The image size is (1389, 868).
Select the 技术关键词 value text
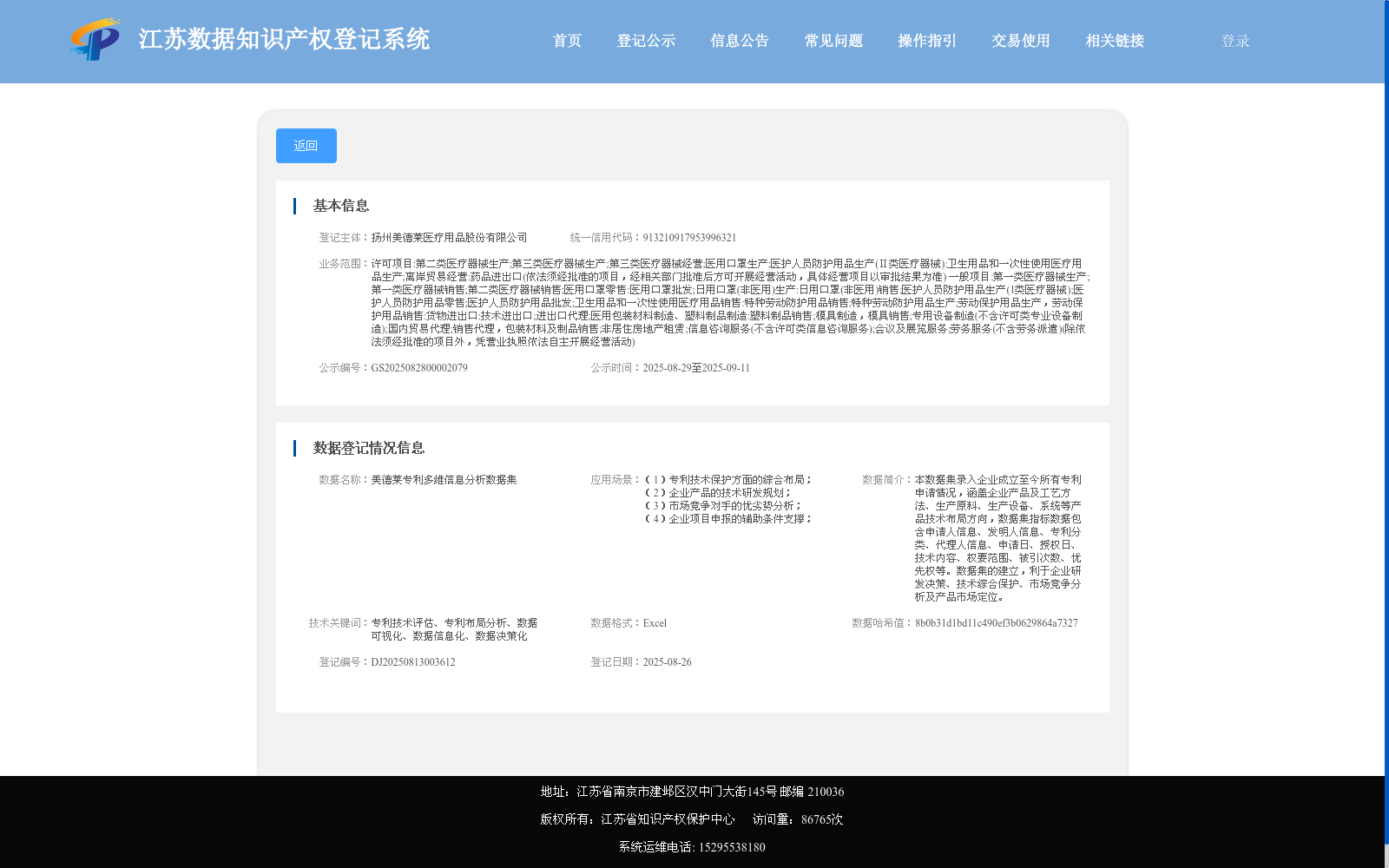(x=454, y=629)
